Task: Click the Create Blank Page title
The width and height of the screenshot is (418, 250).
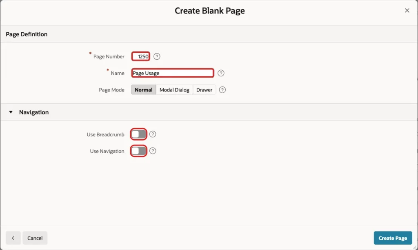Action: [209, 11]
